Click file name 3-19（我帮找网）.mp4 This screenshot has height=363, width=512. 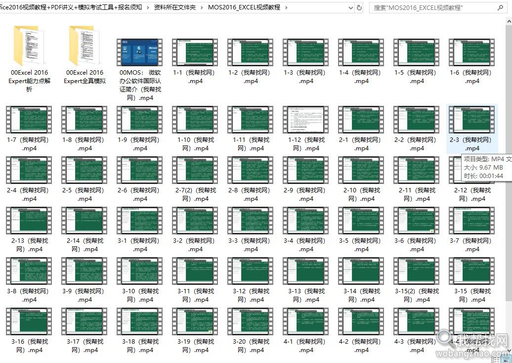click(195, 346)
